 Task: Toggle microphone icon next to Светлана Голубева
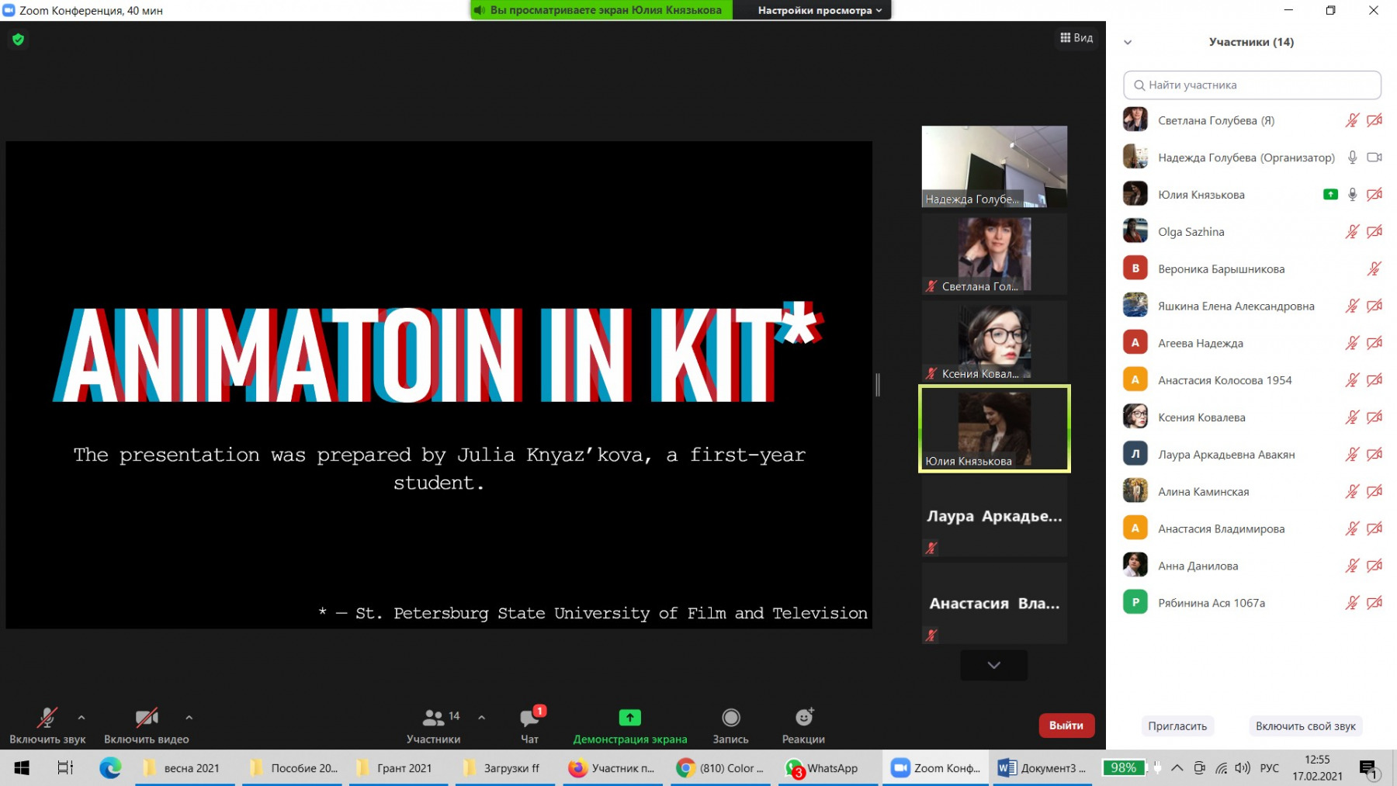[1352, 120]
